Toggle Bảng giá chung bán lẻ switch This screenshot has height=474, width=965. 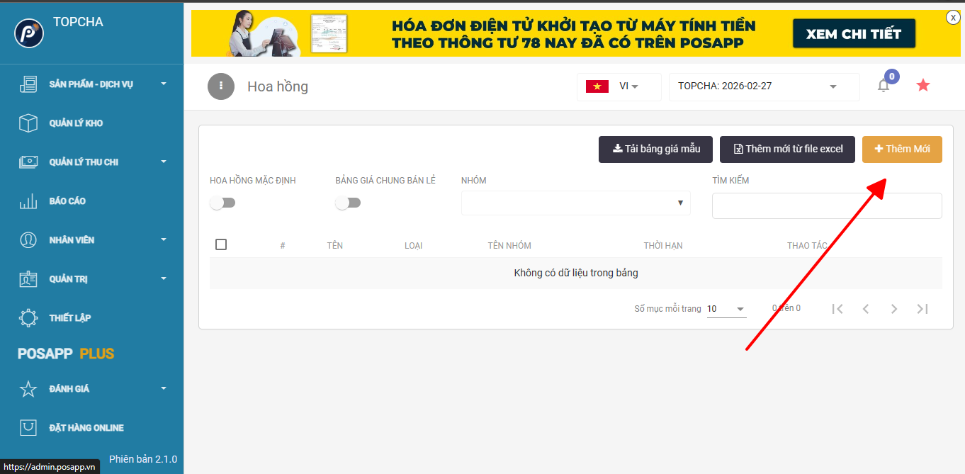click(348, 203)
